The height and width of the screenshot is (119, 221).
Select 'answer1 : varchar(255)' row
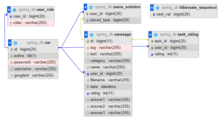(108, 100)
